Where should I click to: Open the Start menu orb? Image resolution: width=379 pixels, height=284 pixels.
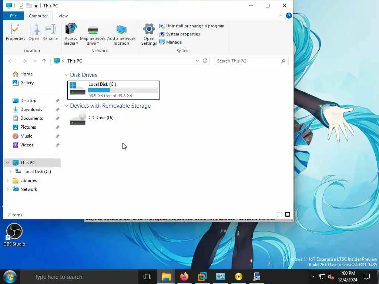tap(10, 277)
